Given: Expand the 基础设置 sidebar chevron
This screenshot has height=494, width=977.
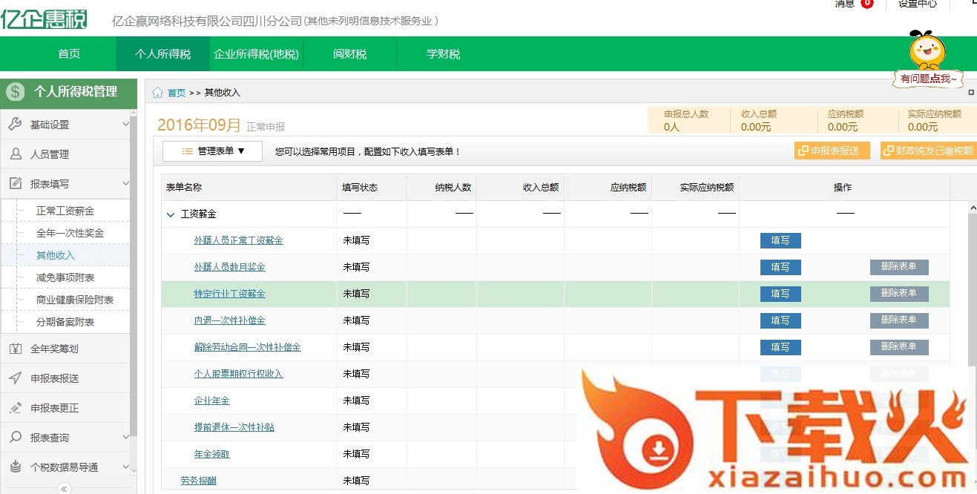Looking at the screenshot, I should 125,125.
